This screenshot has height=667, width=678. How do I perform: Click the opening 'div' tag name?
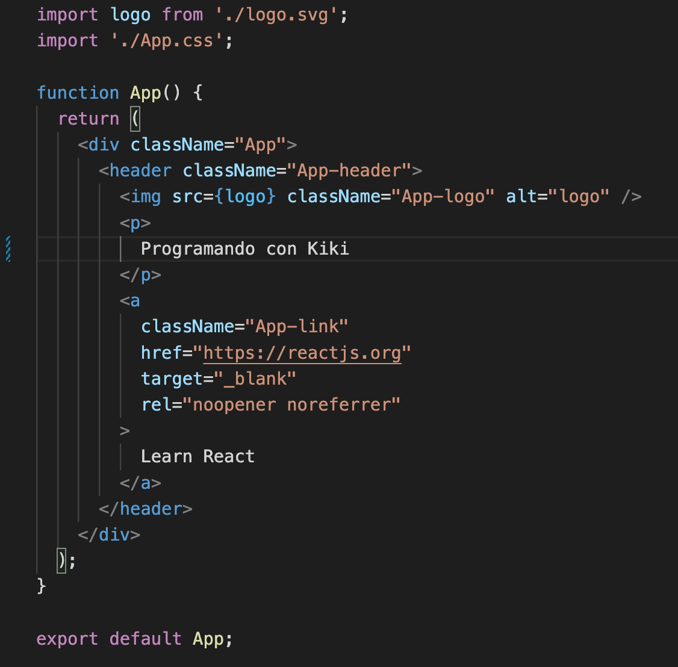pyautogui.click(x=104, y=145)
